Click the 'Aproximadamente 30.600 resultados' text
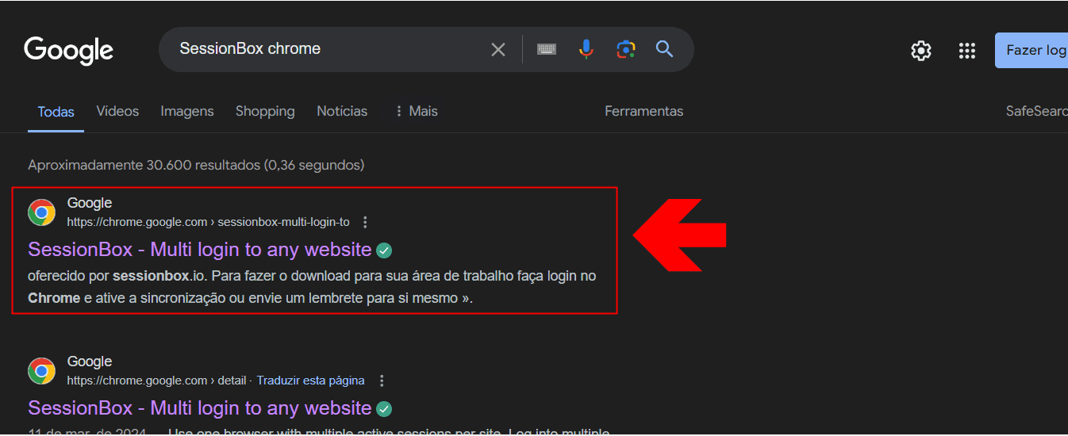Viewport: 1068px width, 436px height. coord(196,165)
